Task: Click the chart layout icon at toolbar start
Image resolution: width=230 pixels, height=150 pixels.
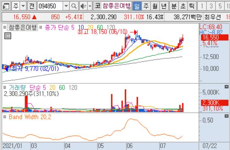Action: 6,6
